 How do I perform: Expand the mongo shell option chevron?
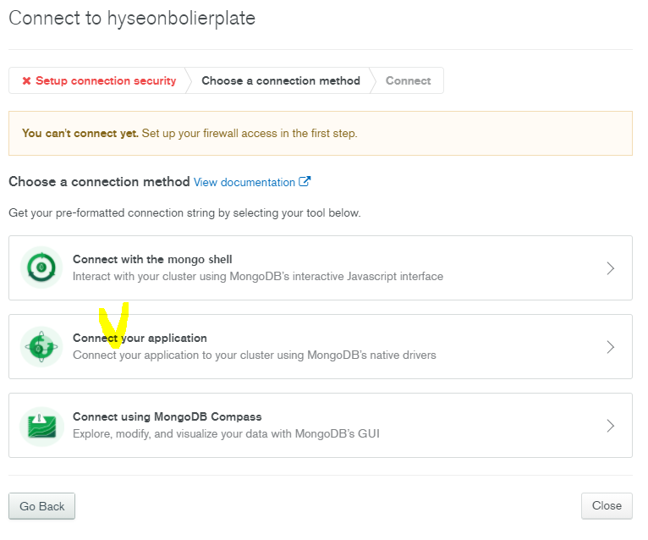tap(611, 268)
